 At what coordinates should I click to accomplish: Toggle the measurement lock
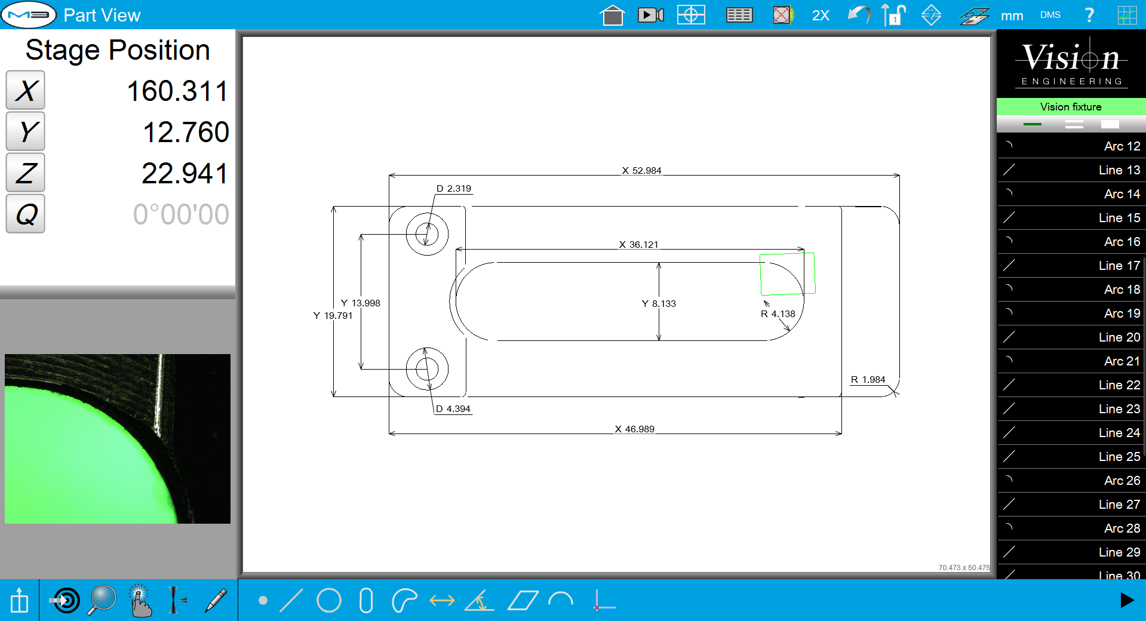892,14
